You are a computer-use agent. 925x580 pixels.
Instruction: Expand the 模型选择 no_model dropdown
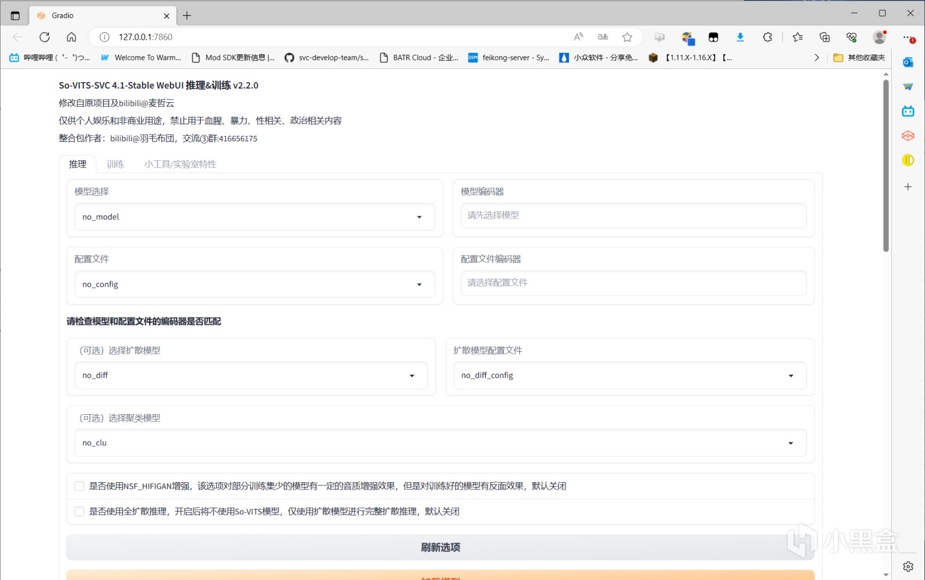point(255,217)
